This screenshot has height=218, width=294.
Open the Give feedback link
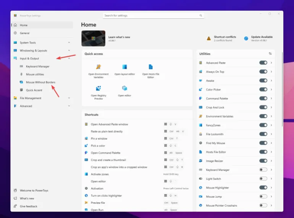29,206
